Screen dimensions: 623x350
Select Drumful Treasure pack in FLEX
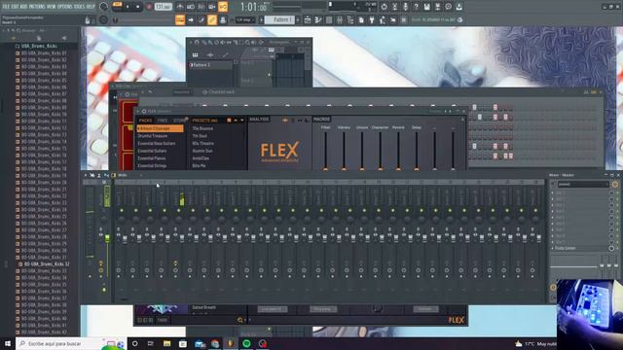coord(152,136)
